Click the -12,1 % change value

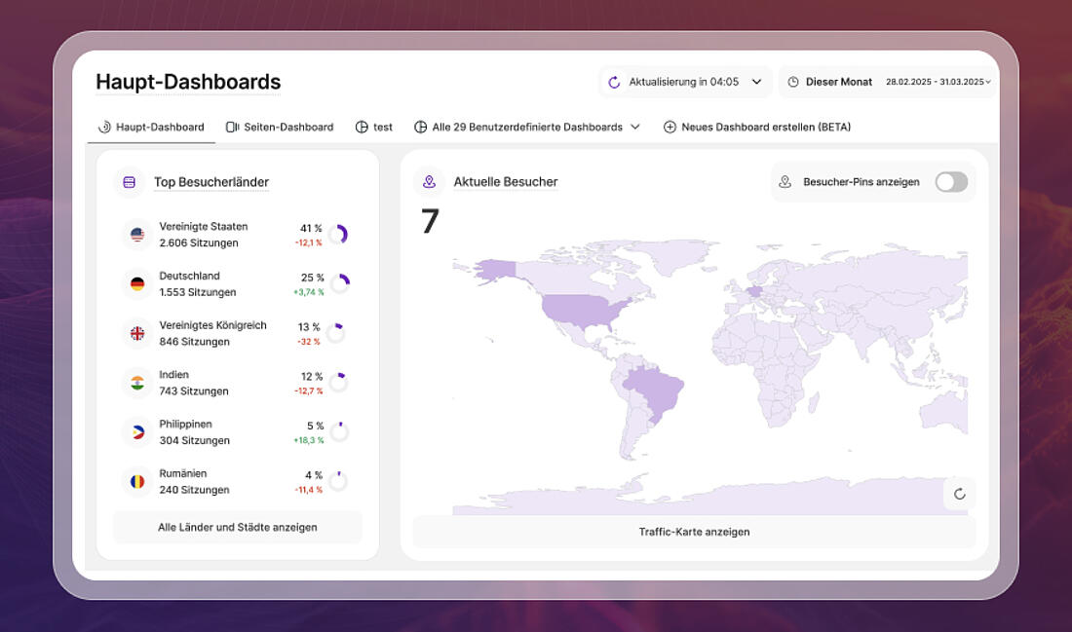(x=308, y=243)
